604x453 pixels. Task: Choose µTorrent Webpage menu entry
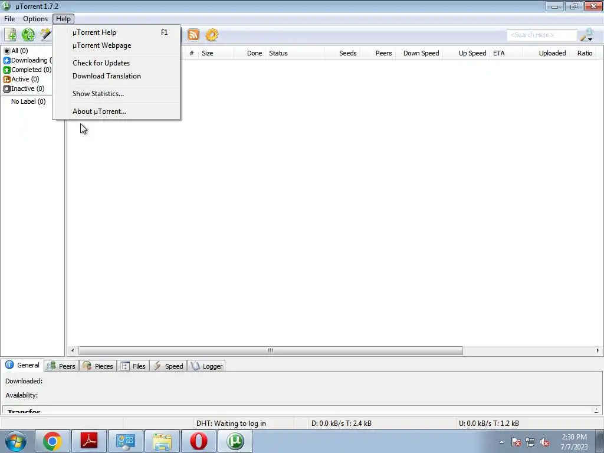pos(116,45)
